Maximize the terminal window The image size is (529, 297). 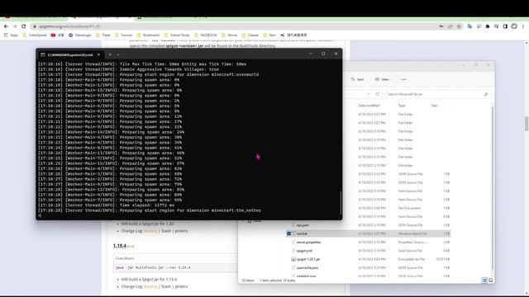click(323, 54)
